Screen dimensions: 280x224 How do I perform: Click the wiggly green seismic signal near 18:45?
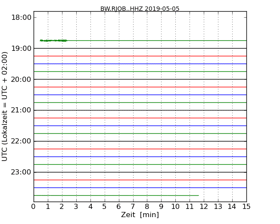tap(53, 40)
